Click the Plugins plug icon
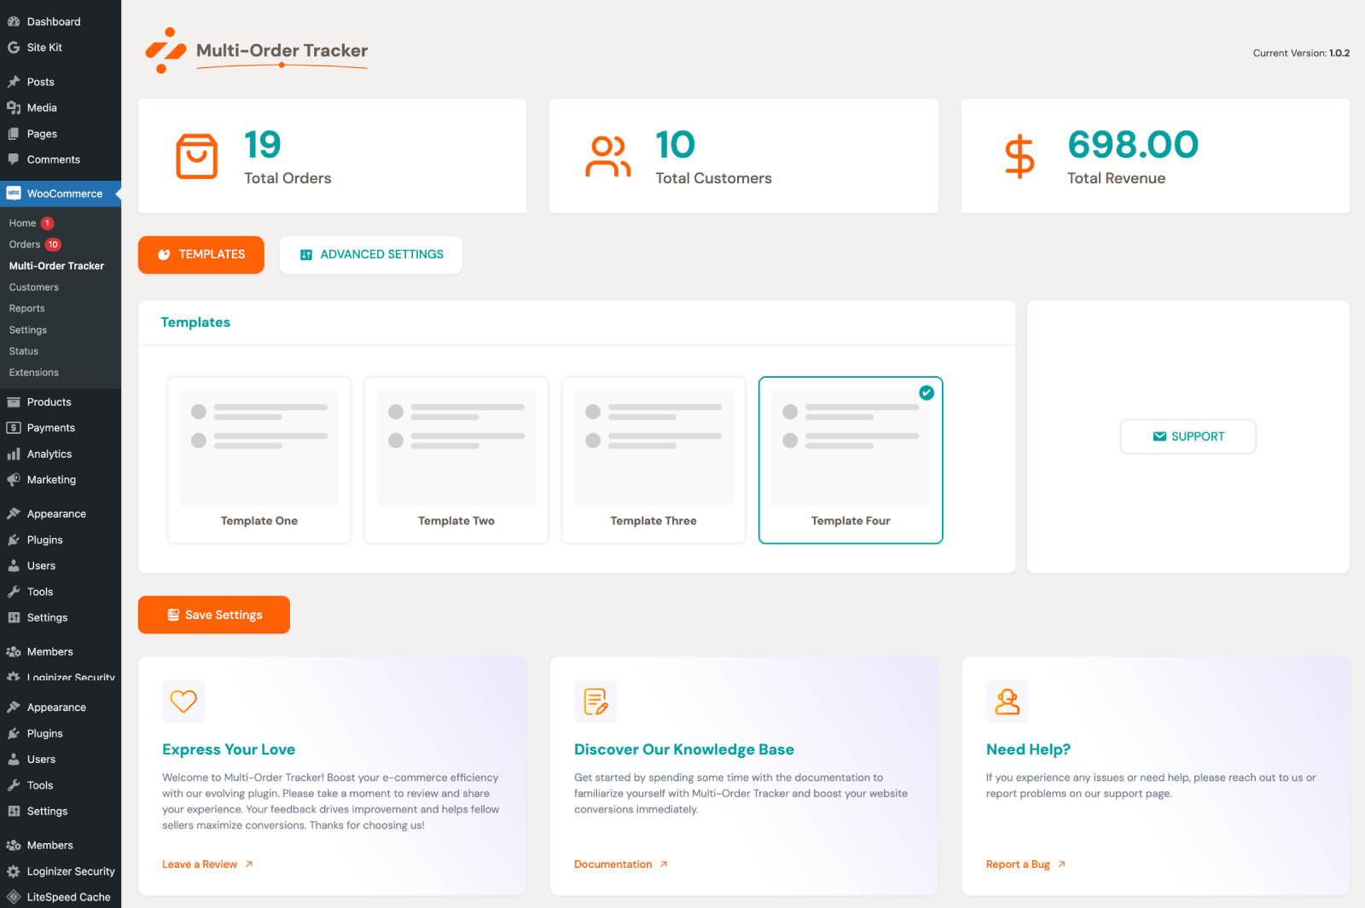The height and width of the screenshot is (908, 1365). click(14, 540)
